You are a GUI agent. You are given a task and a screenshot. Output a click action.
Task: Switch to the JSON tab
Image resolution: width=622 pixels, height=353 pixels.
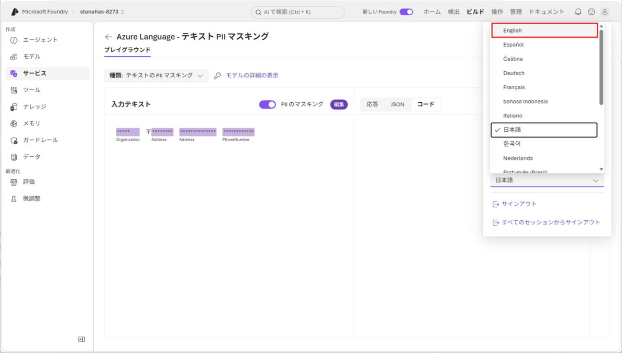[x=398, y=105]
